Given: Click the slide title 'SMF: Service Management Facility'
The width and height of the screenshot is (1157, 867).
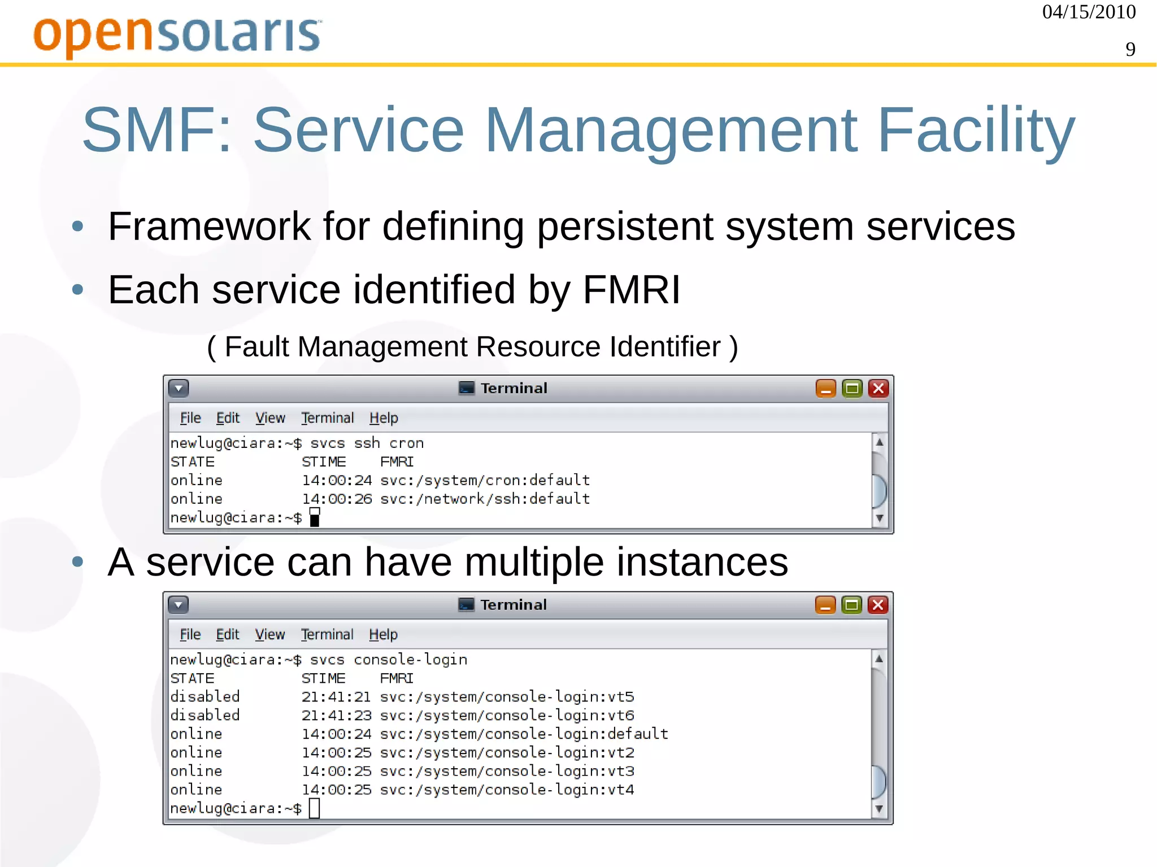Looking at the screenshot, I should tap(578, 130).
